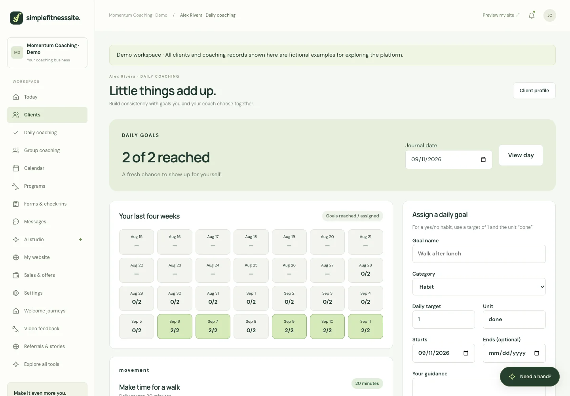Click the Messages chat bubble icon
Viewport: 570px width, 396px height.
(16, 222)
